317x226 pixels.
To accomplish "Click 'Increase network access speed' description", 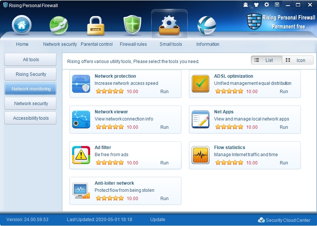I will click(x=126, y=83).
